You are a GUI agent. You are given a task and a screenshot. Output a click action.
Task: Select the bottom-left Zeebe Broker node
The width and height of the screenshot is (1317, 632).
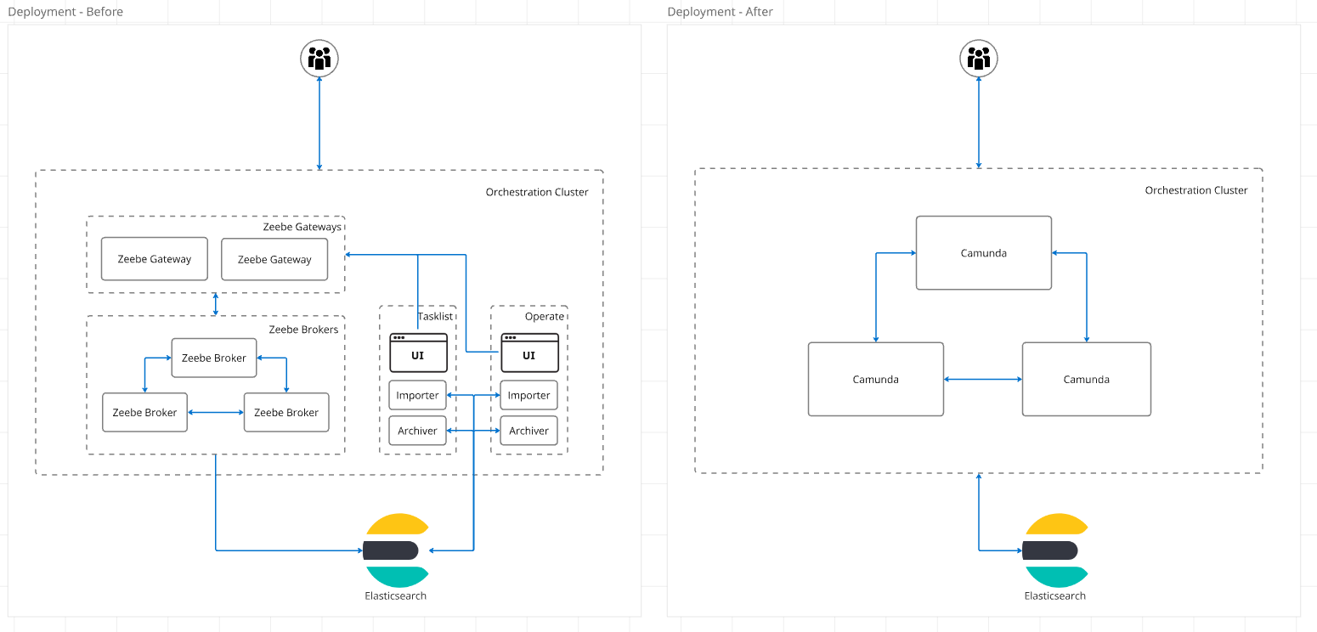pos(144,412)
